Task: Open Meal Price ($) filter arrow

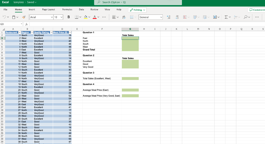Action: click(70, 32)
